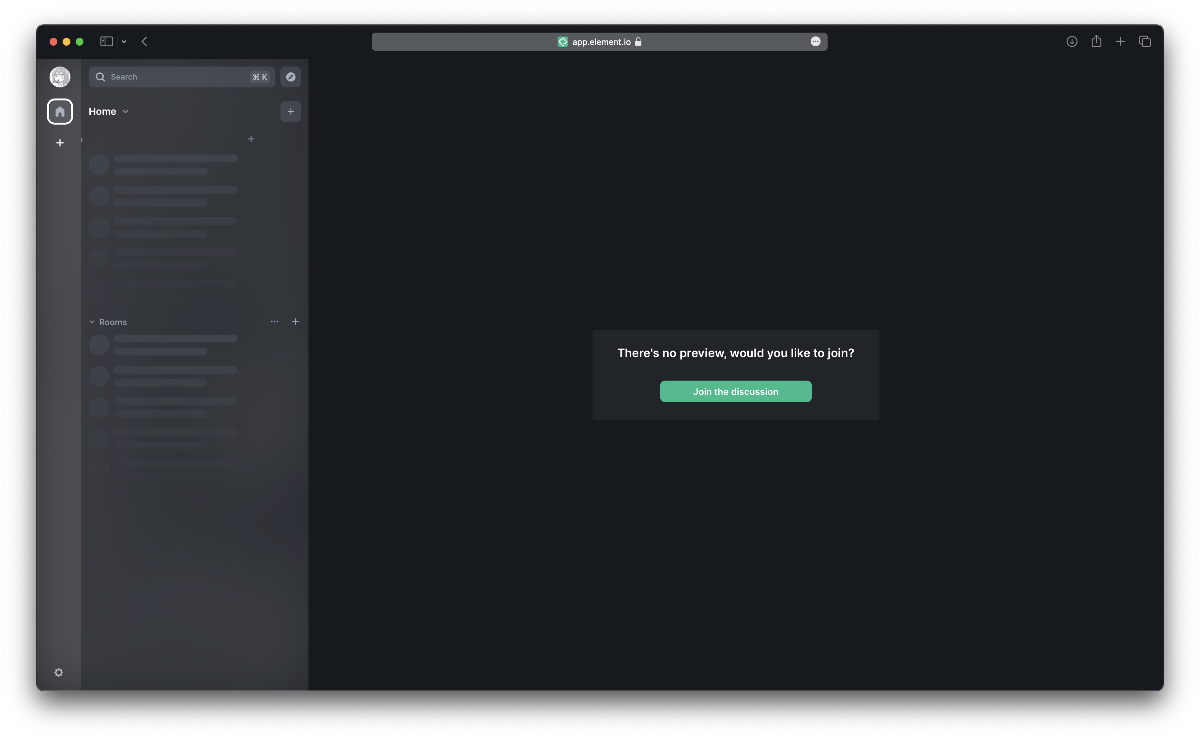This screenshot has width=1200, height=739.
Task: Select the Home space icon
Action: (60, 112)
